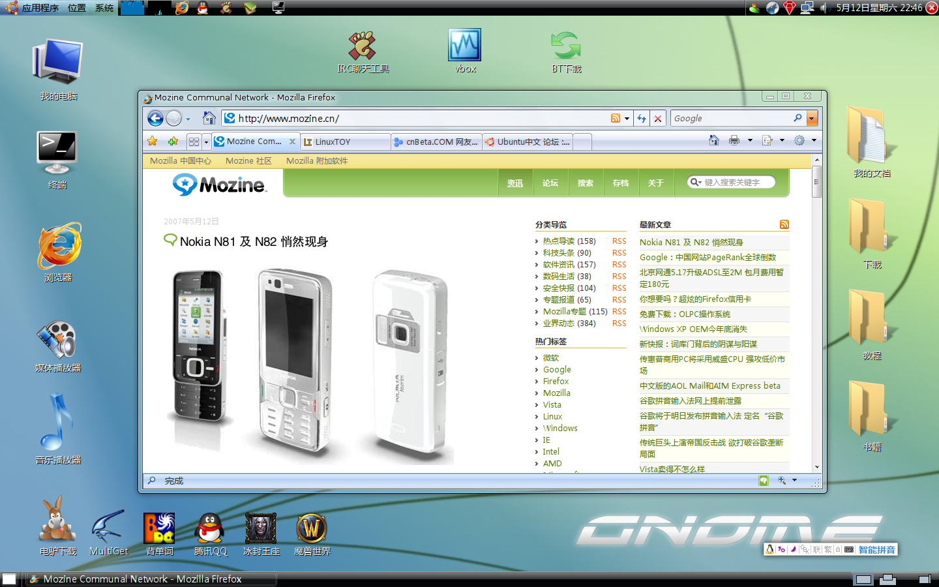This screenshot has width=939, height=587.
Task: Open the back/forward history dropdown arrow
Action: coord(188,119)
